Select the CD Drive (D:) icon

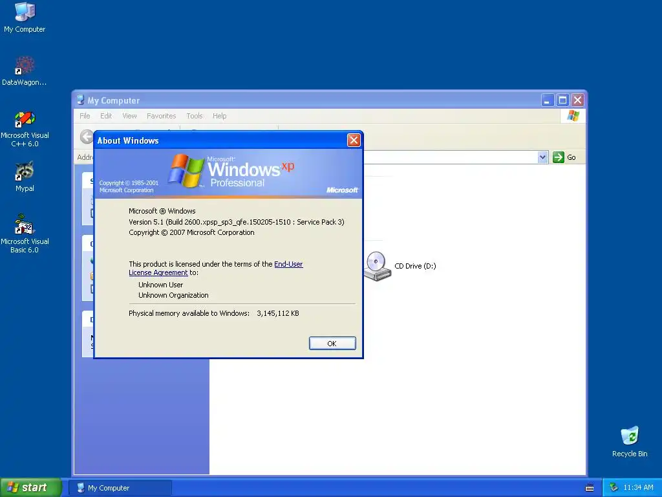400,266
